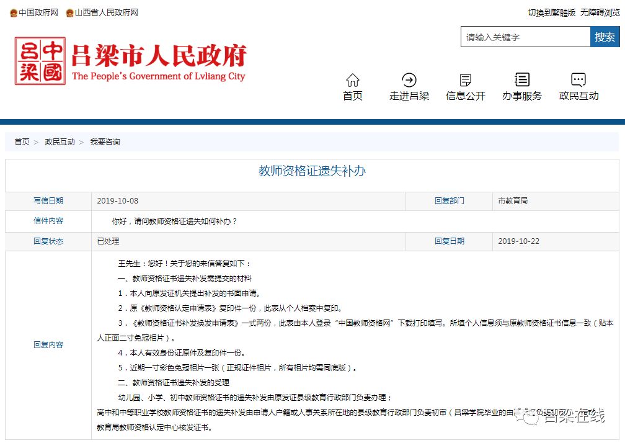
Task: Click item 4 about 身份证原件及复印件
Action: tap(182, 353)
